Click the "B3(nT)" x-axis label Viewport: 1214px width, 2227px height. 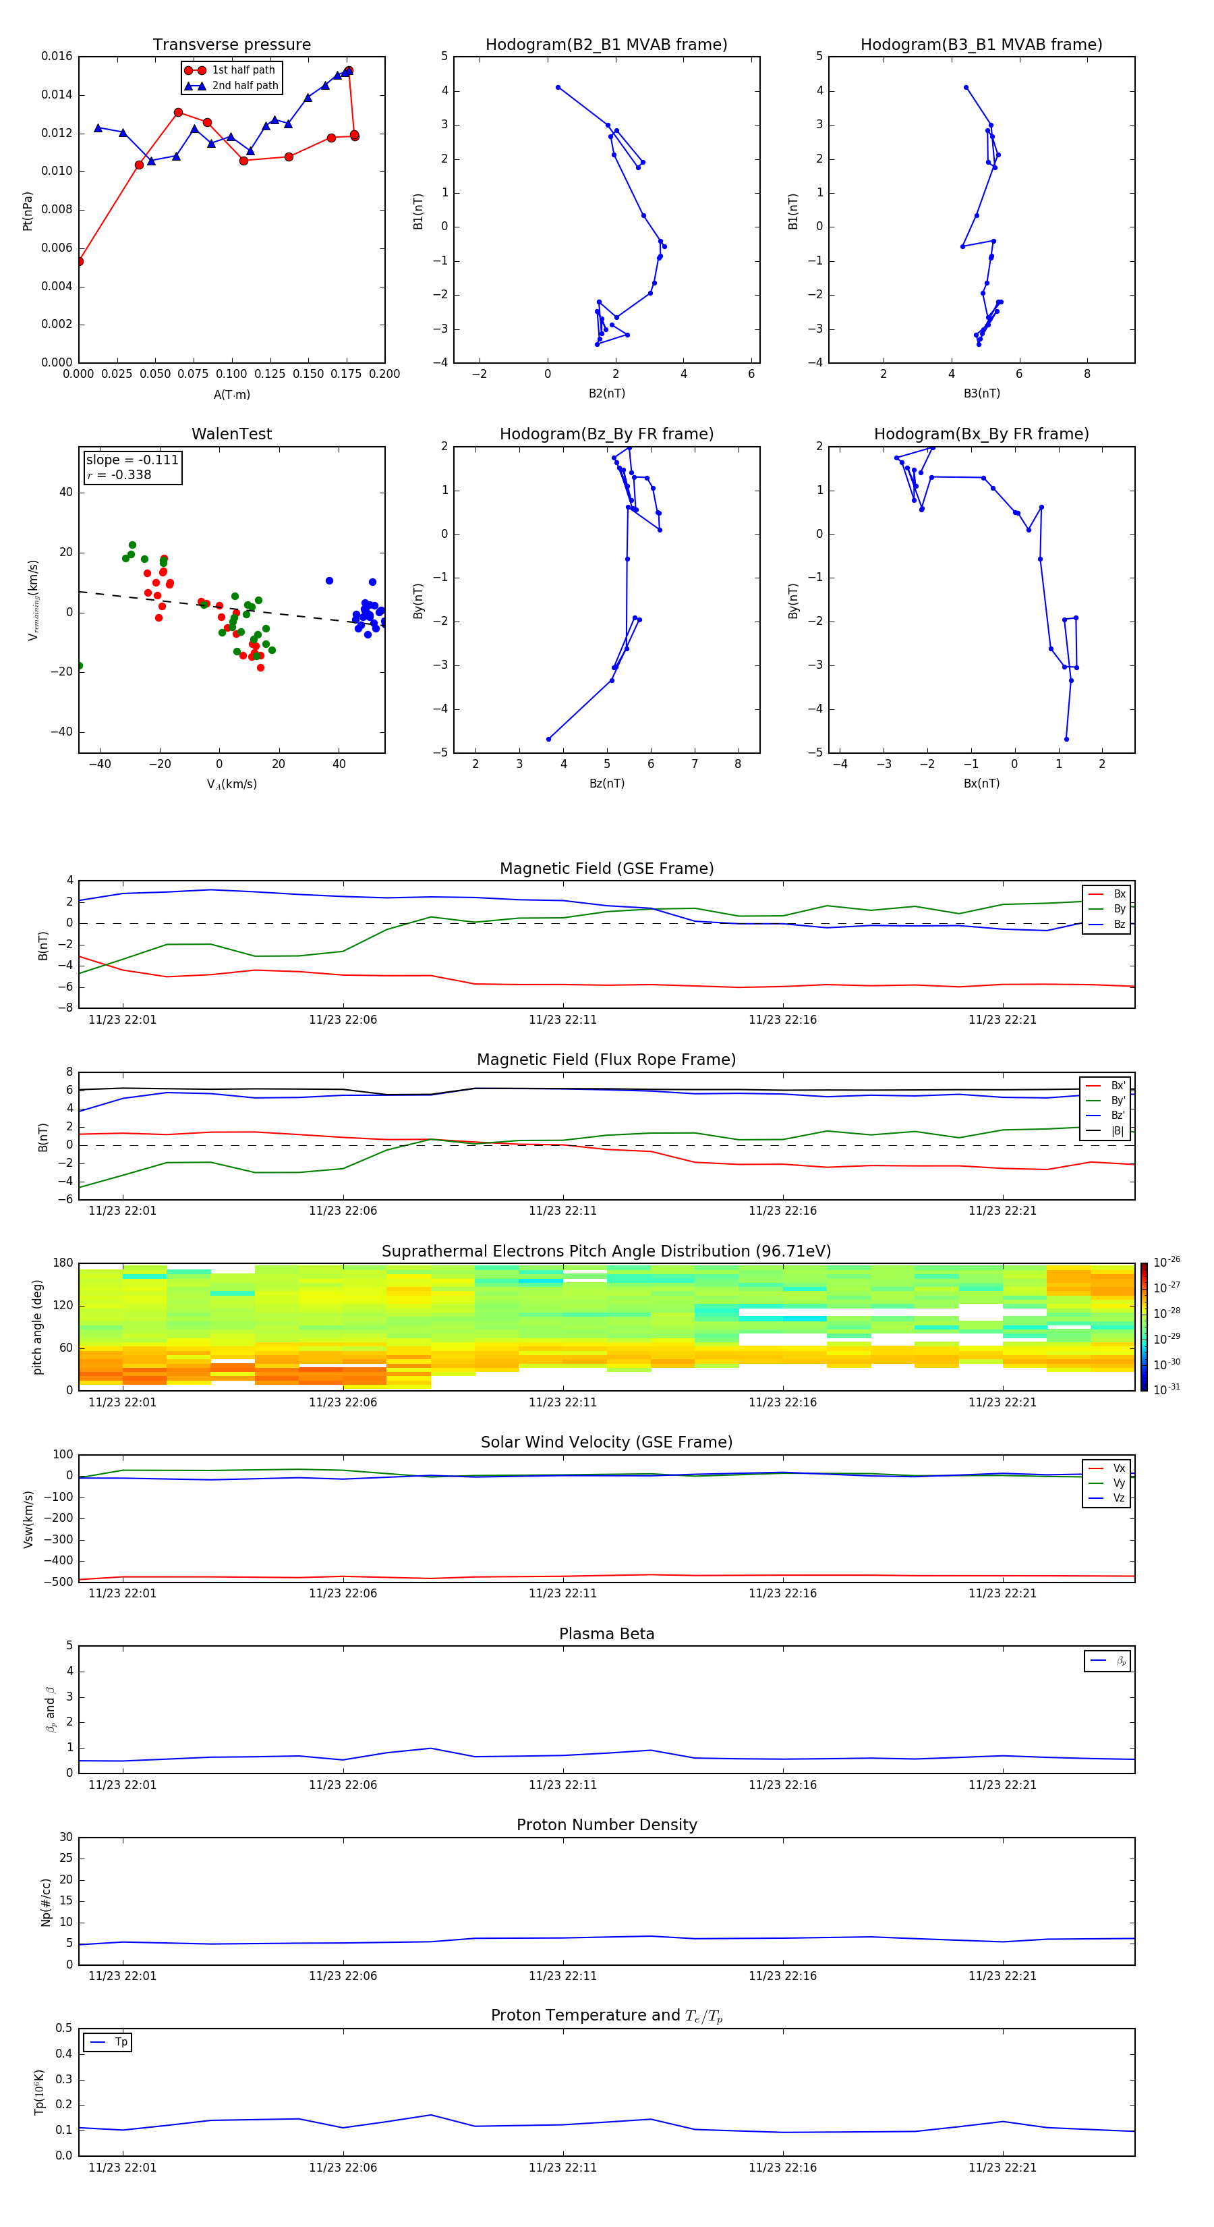click(x=981, y=393)
